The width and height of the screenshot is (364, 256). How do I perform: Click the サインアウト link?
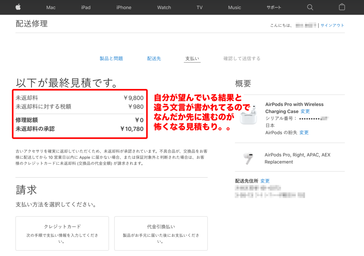point(332,25)
